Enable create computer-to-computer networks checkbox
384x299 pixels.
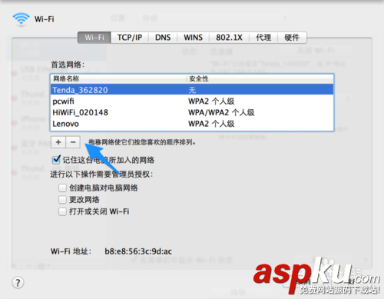coord(62,188)
